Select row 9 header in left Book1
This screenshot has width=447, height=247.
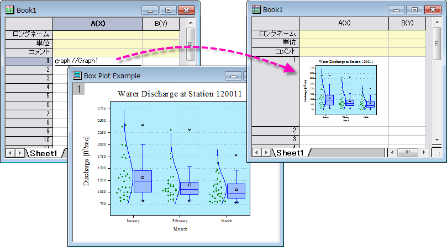point(29,132)
